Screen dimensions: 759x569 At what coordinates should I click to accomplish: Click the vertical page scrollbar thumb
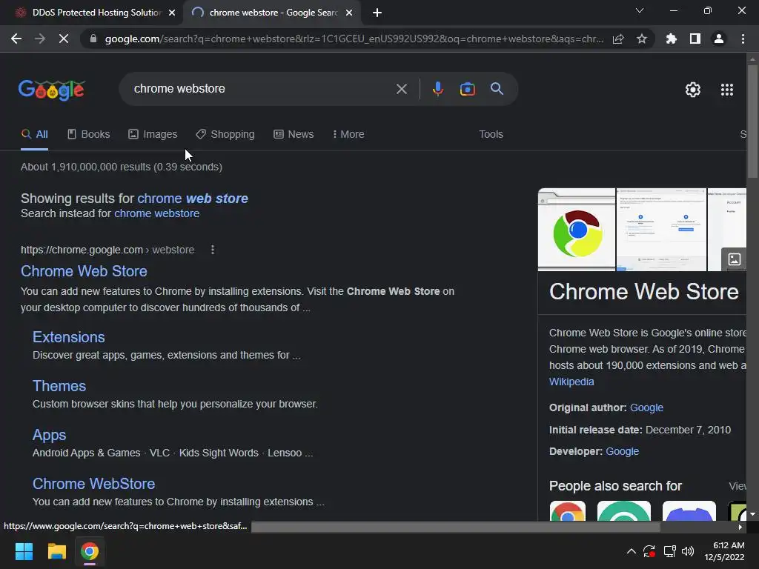[752, 121]
